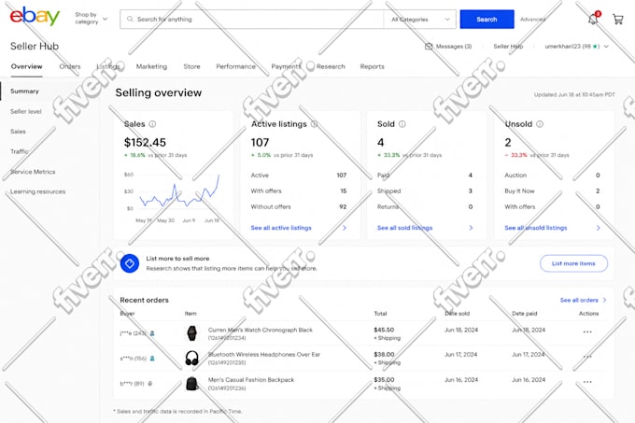The image size is (635, 423).
Task: Click the eBay logo
Action: 35,17
